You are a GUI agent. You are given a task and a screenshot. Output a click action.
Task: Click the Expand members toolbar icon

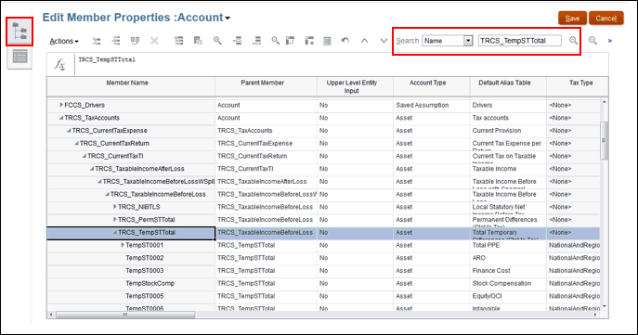click(237, 41)
